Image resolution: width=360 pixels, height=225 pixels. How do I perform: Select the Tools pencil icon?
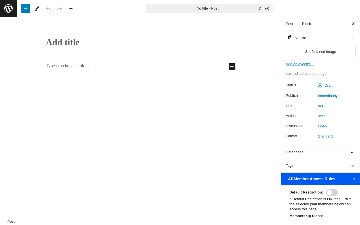(x=37, y=8)
